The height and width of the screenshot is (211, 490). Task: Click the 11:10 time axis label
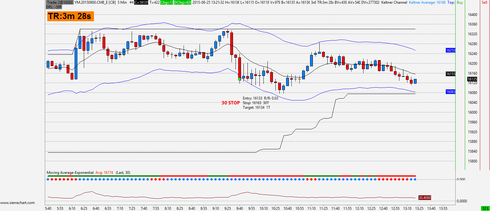coord(311,209)
